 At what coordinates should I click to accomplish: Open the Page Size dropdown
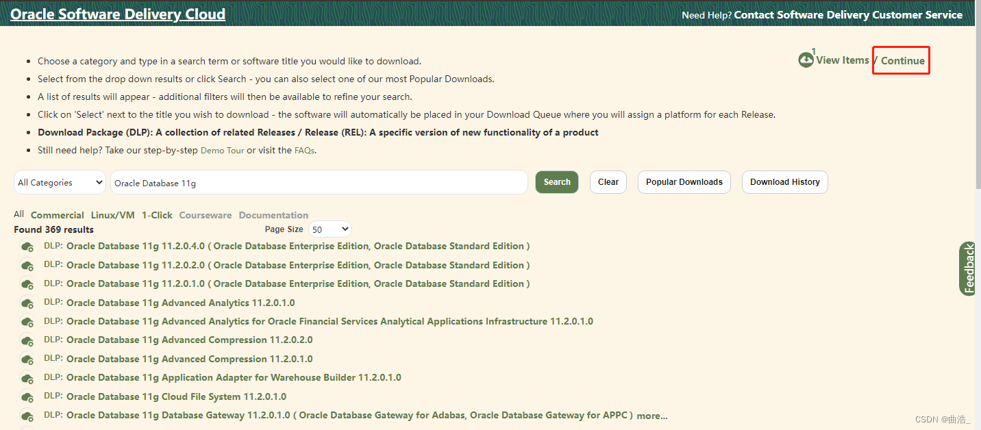coord(330,229)
